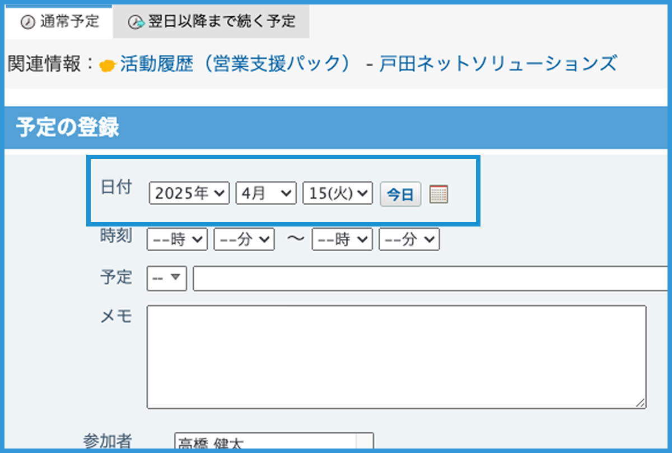The height and width of the screenshot is (453, 672).
Task: Open the start hour dropdown
Action: tap(176, 240)
